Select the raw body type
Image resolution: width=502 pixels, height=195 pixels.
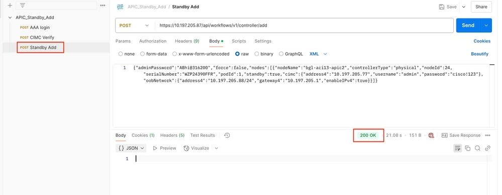pyautogui.click(x=242, y=54)
